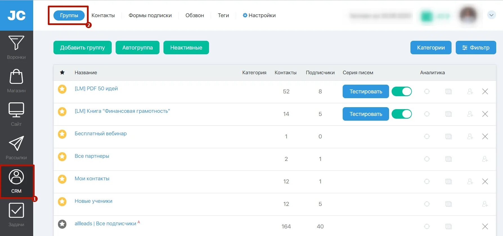Switch to the Группы tab
This screenshot has width=503, height=236.
tap(69, 15)
